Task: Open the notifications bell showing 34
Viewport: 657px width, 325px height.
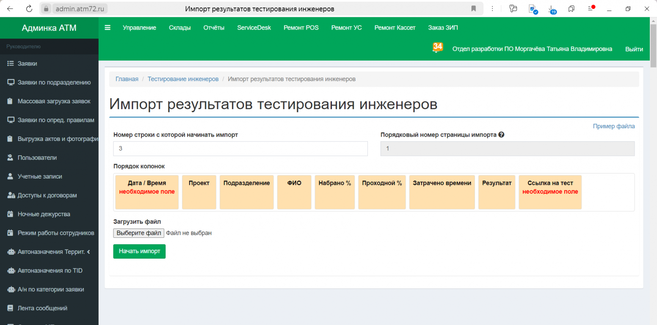Action: (x=437, y=47)
